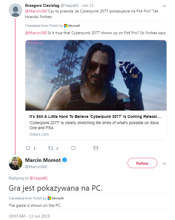Click the Keanu Reeves article image

pos(96,75)
